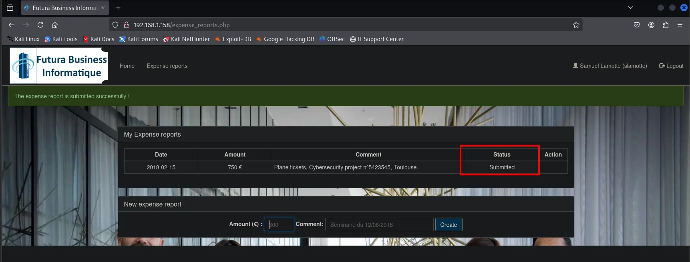Click the Logout link
The width and height of the screenshot is (690, 262).
point(672,66)
